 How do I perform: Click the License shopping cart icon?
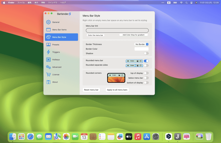(x=48, y=75)
